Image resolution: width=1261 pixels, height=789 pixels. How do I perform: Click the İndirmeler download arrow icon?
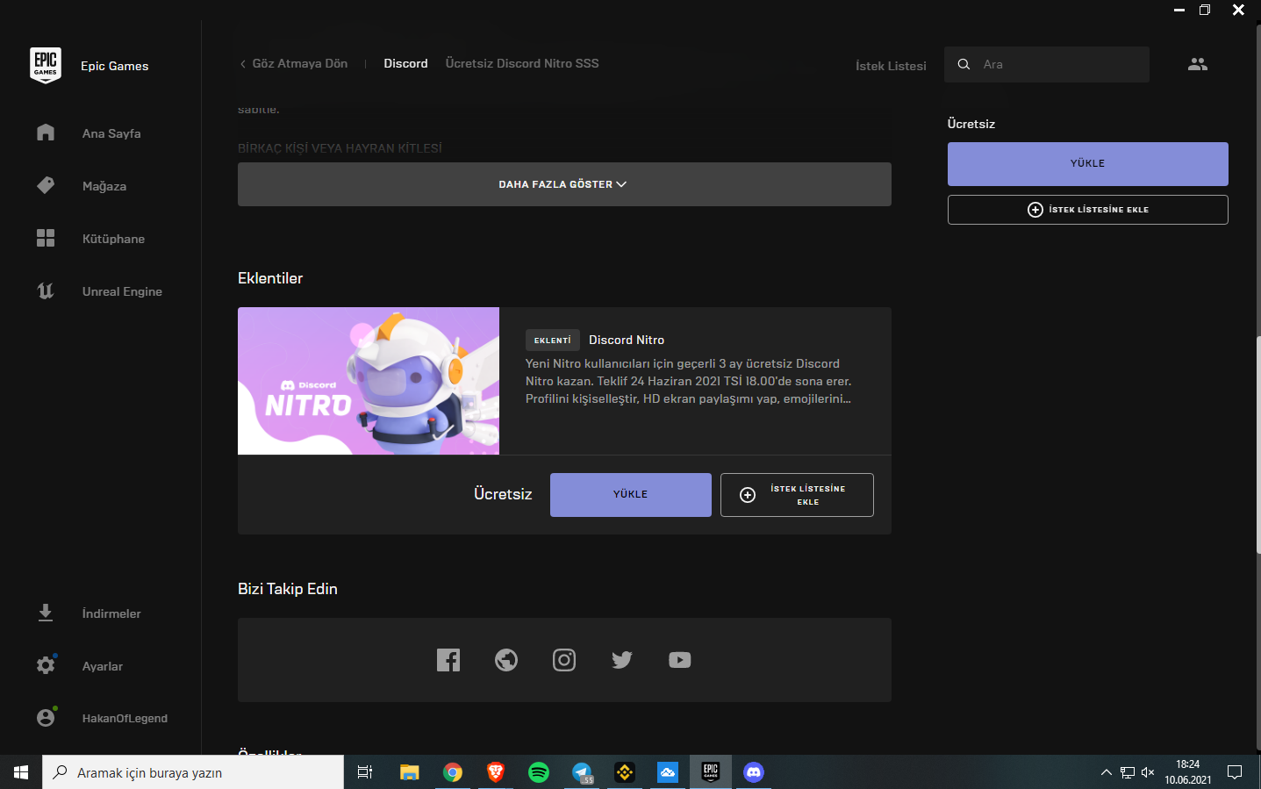(x=46, y=613)
